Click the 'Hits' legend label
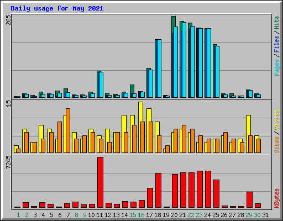The image size is (283, 221). (x=277, y=23)
